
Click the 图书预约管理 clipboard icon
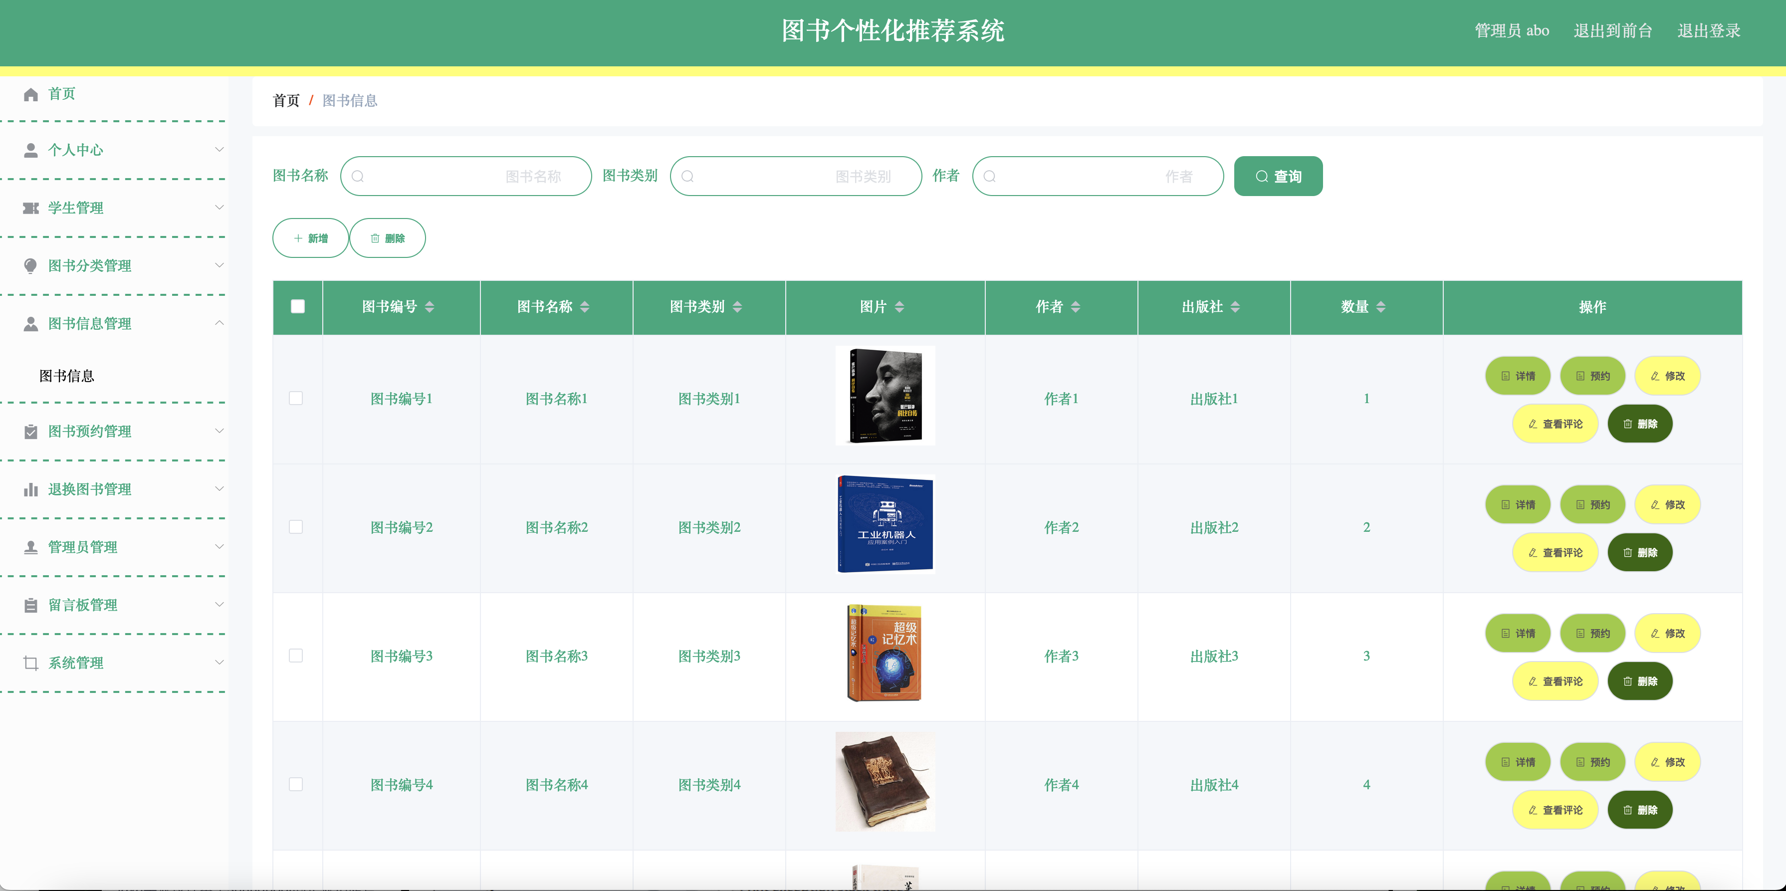30,432
